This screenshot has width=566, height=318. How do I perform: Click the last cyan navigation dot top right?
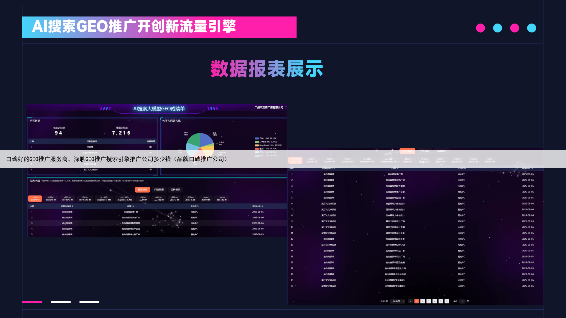[x=532, y=28]
